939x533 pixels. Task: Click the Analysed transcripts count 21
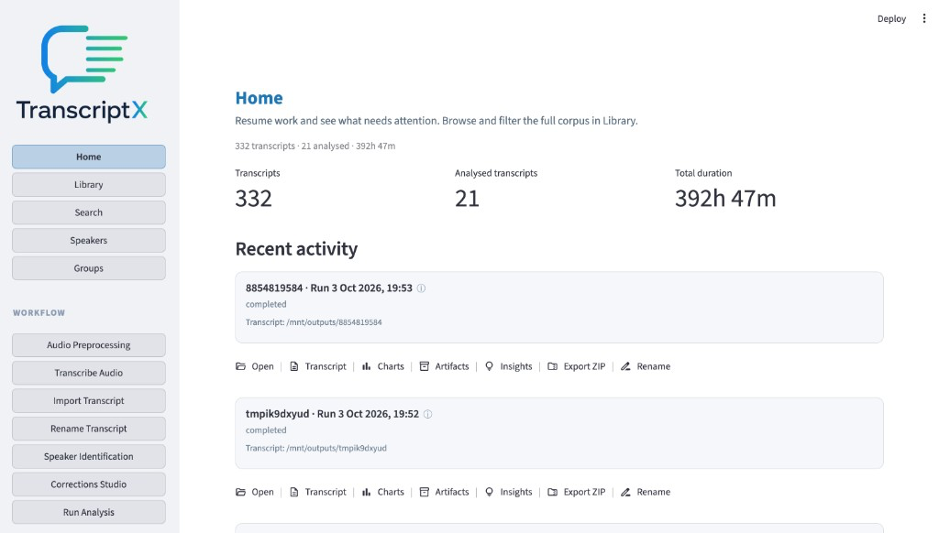(x=467, y=198)
